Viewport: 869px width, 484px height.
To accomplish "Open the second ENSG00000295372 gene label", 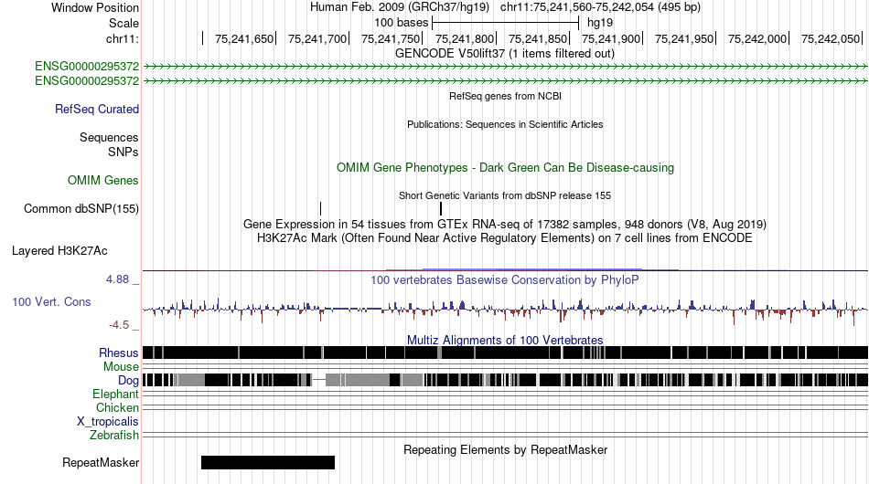I will 87,80.
